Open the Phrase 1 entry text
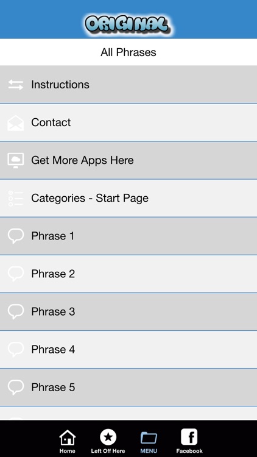The image size is (257, 457). [x=53, y=236]
